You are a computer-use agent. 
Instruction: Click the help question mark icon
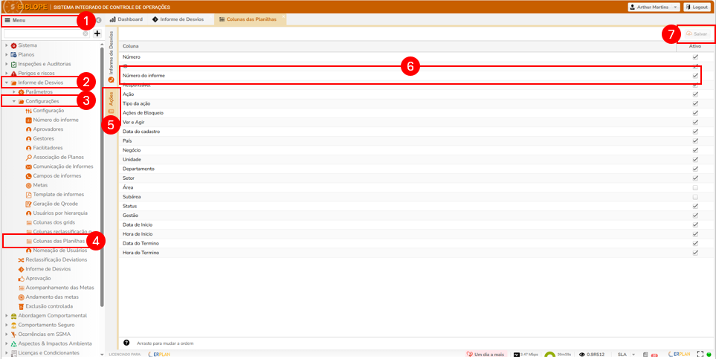tap(126, 343)
